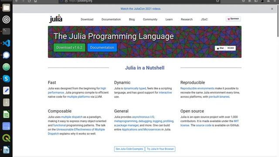Screen dimensions: 279x157
Task: Click the Composable section heading
Action: pyautogui.click(x=60, y=111)
